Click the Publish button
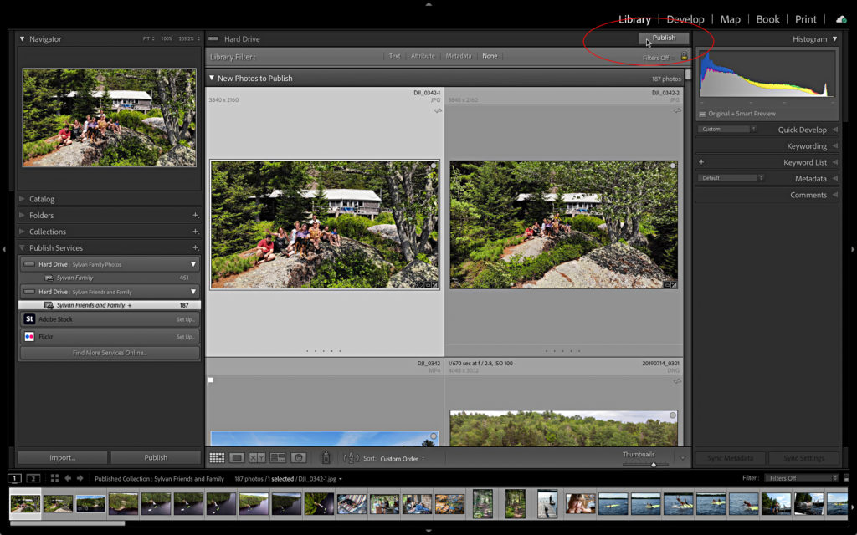Image resolution: width=857 pixels, height=535 pixels. pos(665,38)
